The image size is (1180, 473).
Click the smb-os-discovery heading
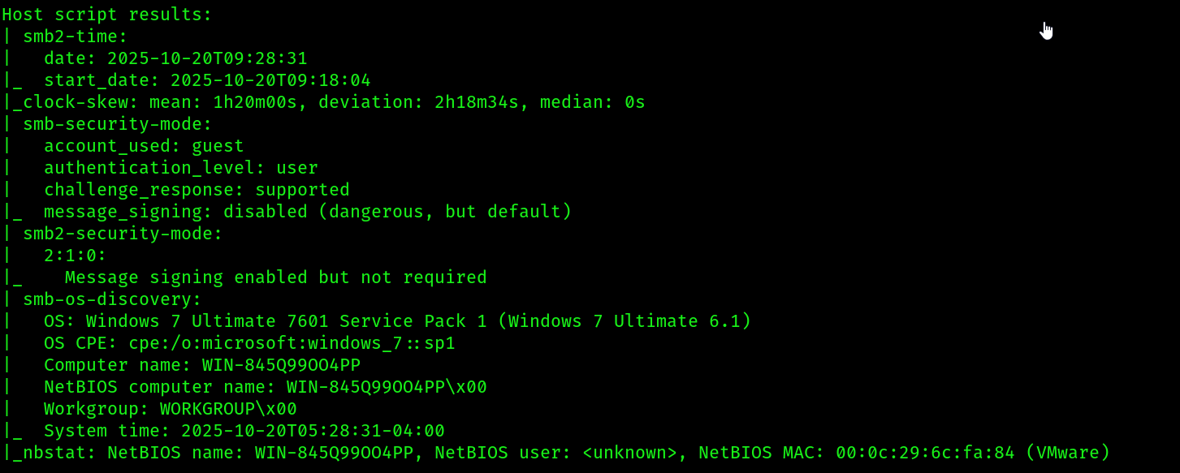pos(112,299)
